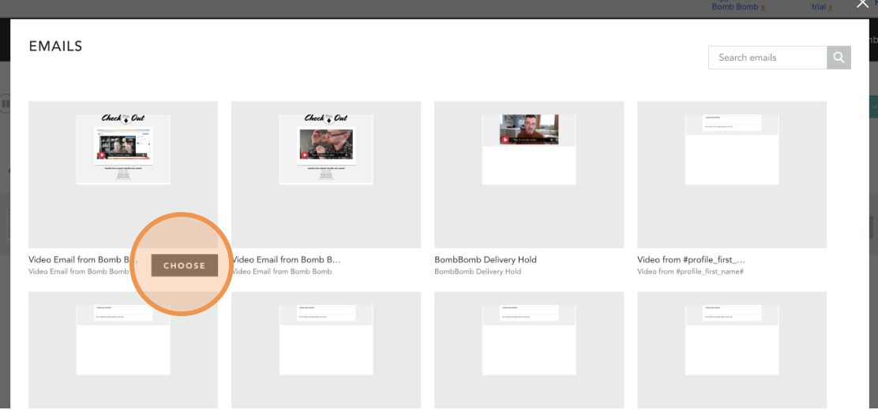Image resolution: width=878 pixels, height=410 pixels.
Task: Select the BombBomb Delivery Hold thumbnail
Action: coord(529,174)
